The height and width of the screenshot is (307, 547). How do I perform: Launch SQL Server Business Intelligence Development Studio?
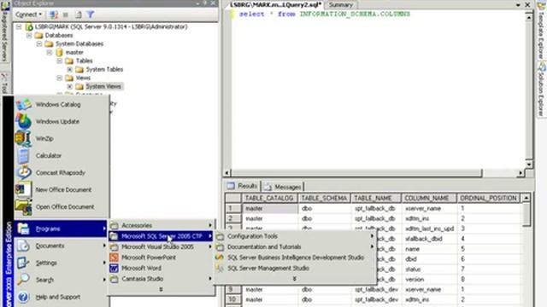(x=295, y=258)
